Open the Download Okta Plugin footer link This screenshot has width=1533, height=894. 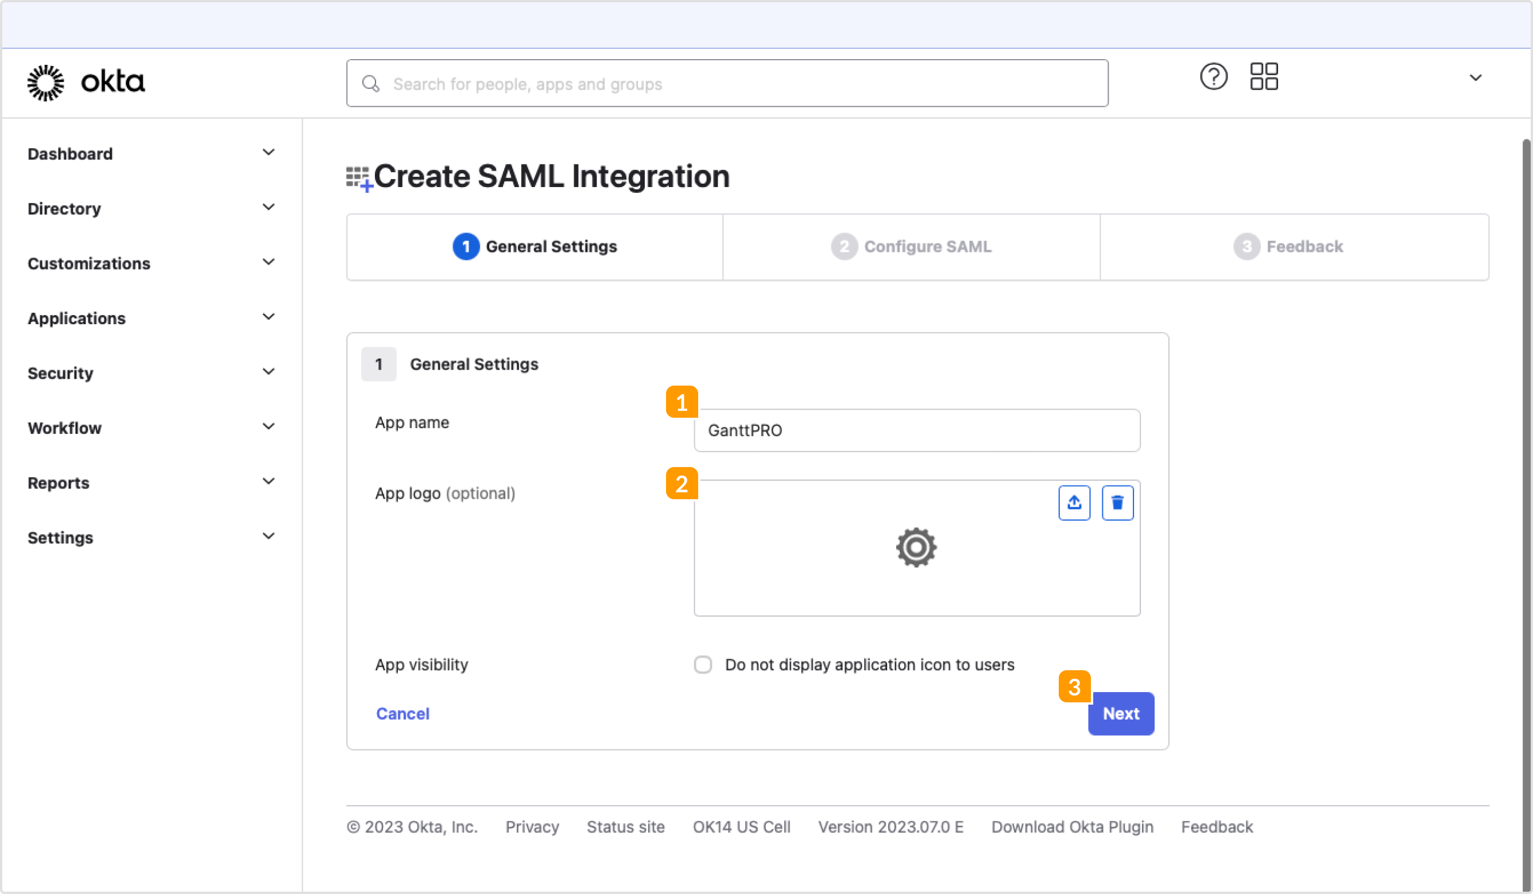pyautogui.click(x=1072, y=826)
